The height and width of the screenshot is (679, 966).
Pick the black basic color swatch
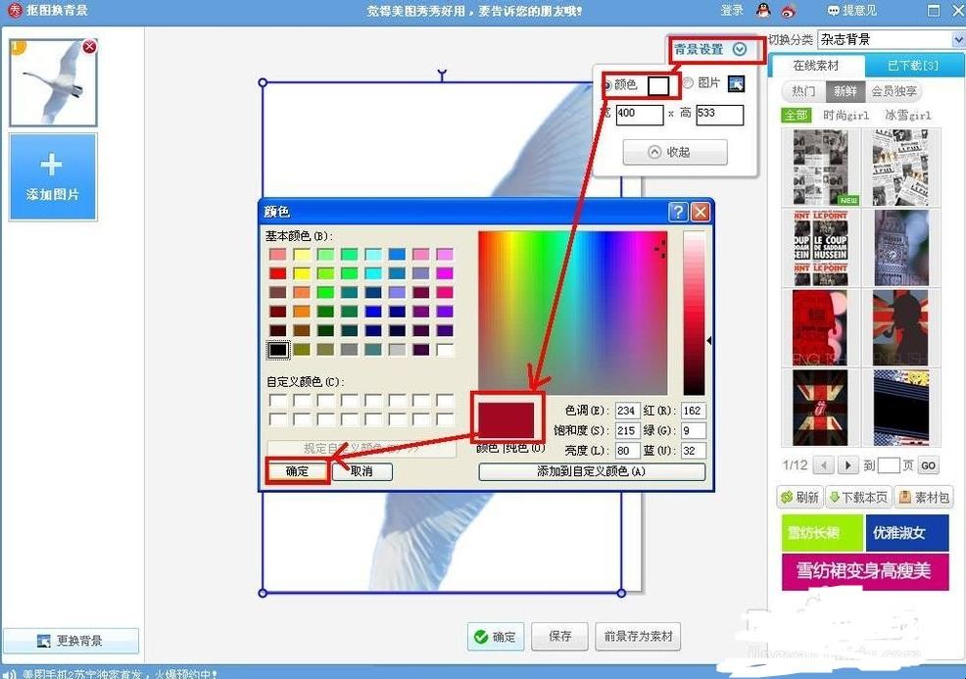(278, 350)
